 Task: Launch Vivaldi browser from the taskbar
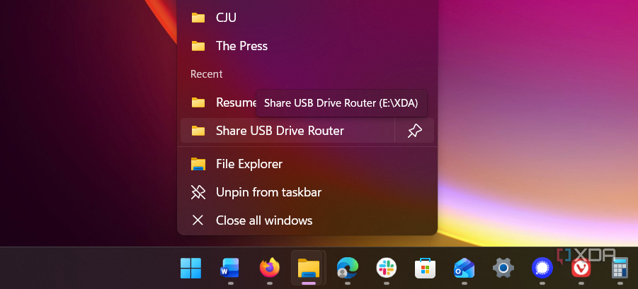581,269
